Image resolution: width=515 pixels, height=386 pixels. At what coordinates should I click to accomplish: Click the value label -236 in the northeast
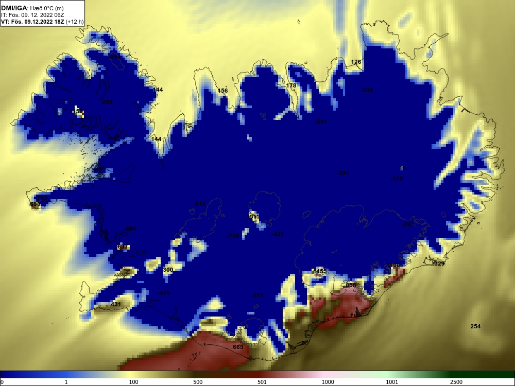367,90
